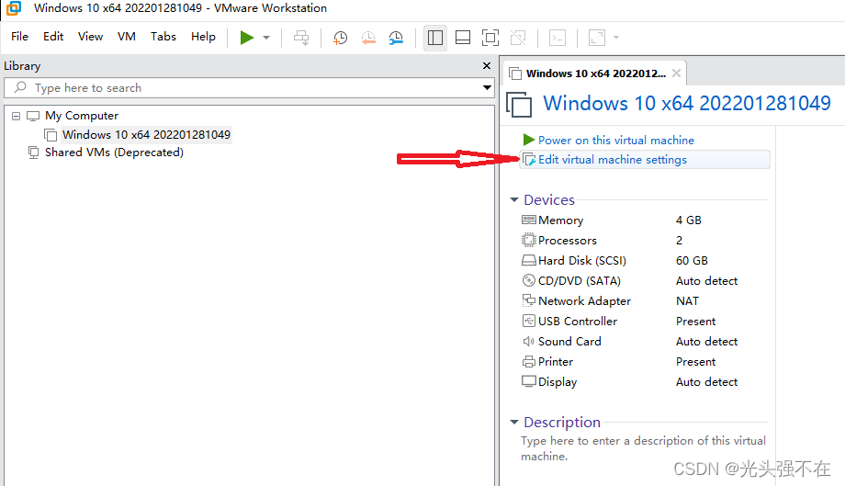Click Send Ctrl+Alt+Del toolbar icon
845x486 pixels.
(x=301, y=38)
